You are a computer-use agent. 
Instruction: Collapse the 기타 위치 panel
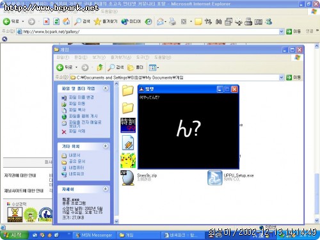point(106,146)
